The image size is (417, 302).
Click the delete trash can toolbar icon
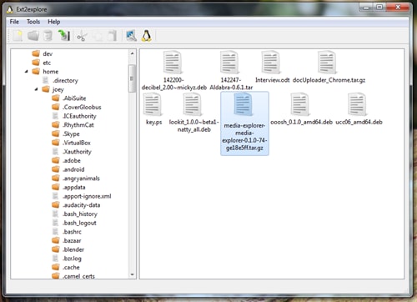pos(48,36)
